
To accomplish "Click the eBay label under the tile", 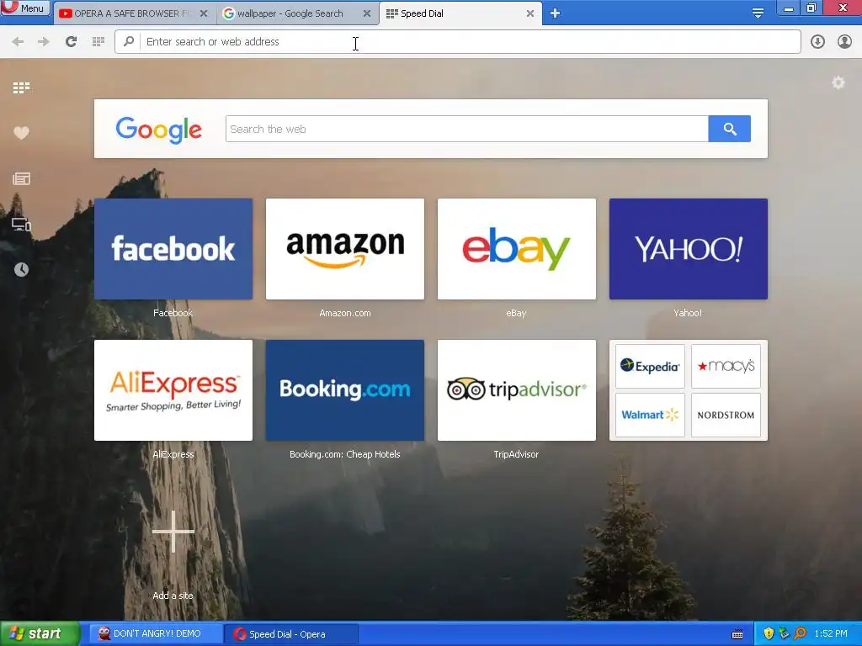I will tap(516, 313).
